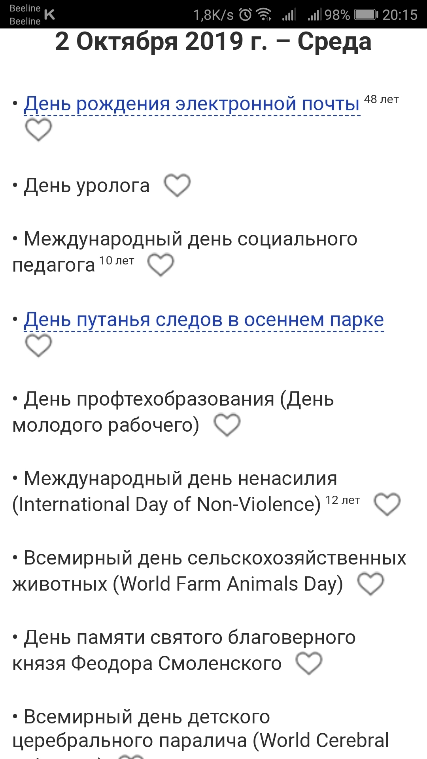The width and height of the screenshot is (427, 759).
Task: Tap the clock showing 20:15
Action: point(400,15)
